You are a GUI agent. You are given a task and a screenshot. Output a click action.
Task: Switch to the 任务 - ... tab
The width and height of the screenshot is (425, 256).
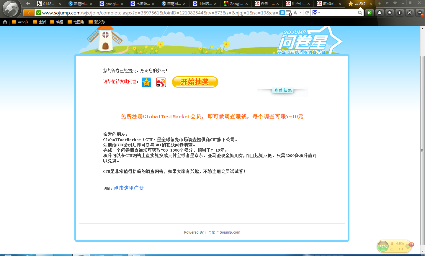tap(267, 4)
